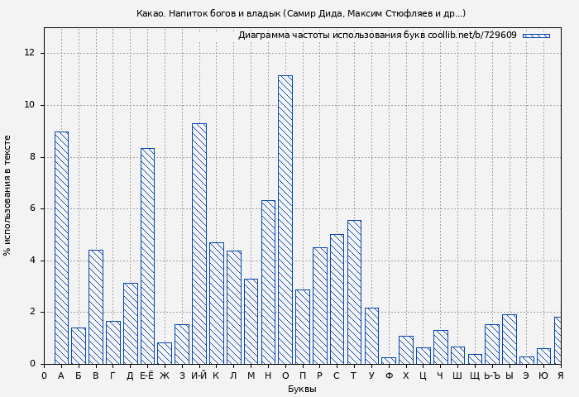
Task: Click the y-axis tick label 12
Action: [30, 53]
